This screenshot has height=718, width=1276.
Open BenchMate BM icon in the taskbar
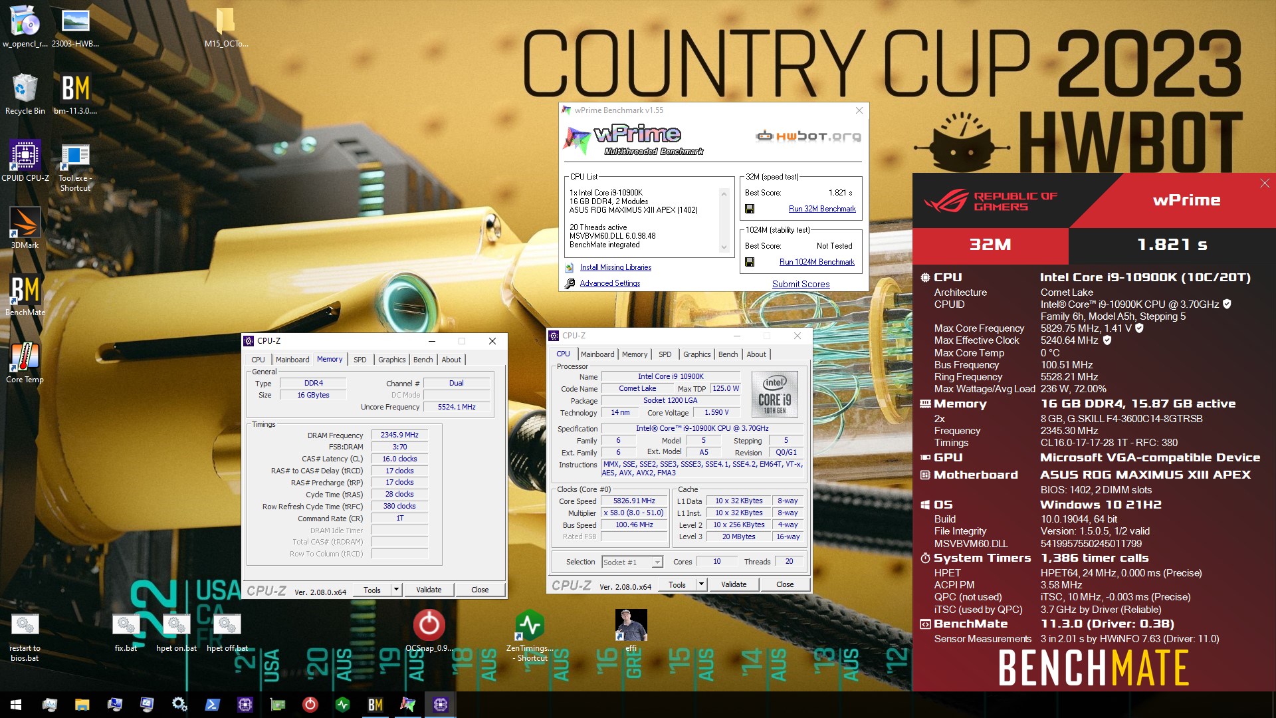point(375,705)
